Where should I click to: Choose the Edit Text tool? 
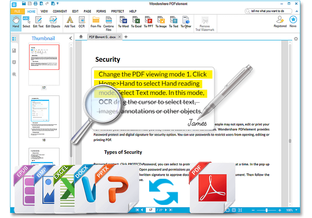point(38,22)
